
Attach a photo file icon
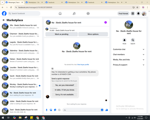[51, 110]
